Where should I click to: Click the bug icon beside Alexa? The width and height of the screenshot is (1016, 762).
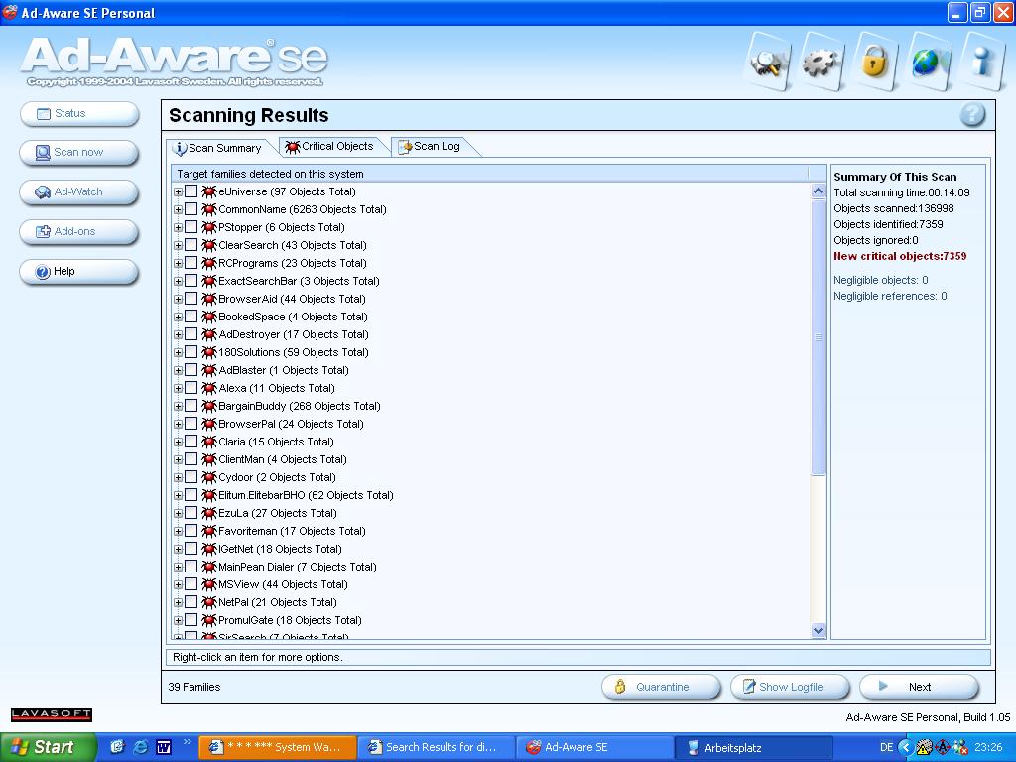coord(208,388)
